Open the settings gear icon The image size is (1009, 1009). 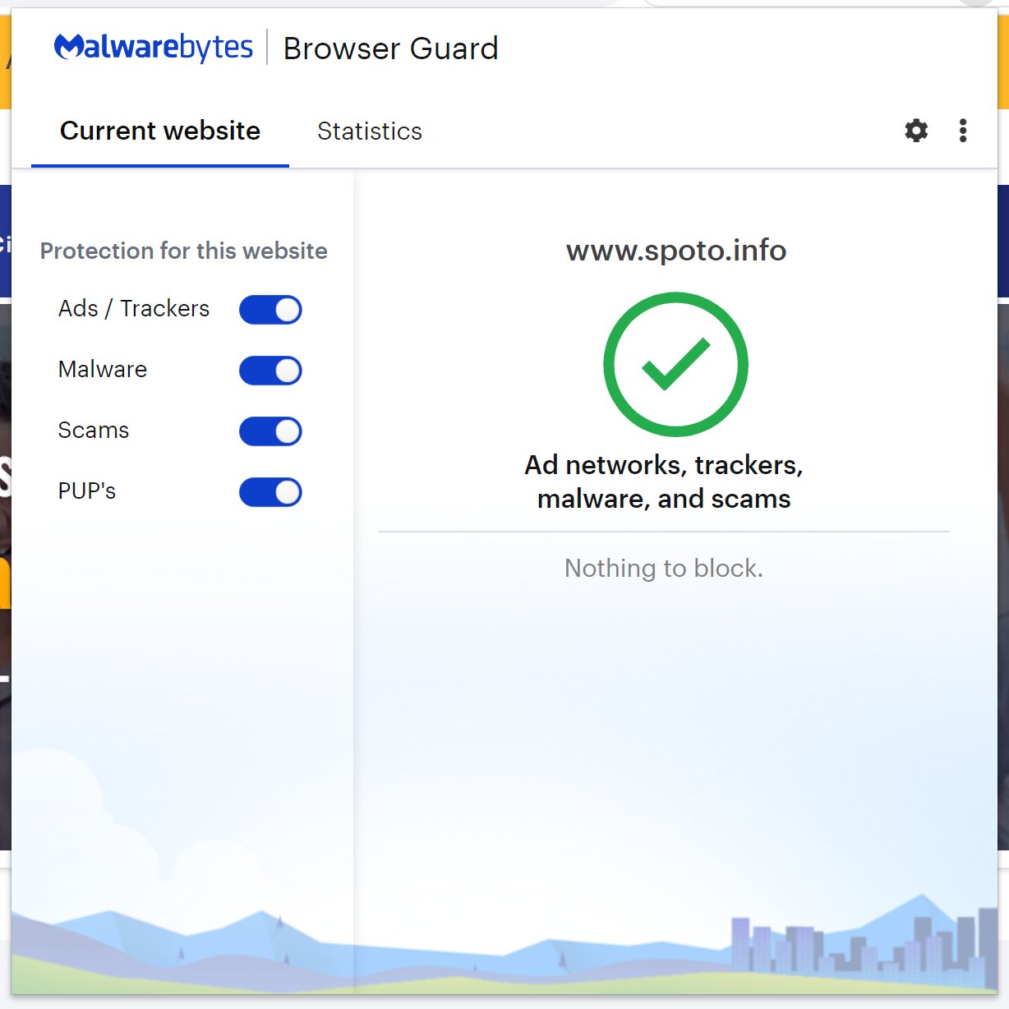coord(916,131)
